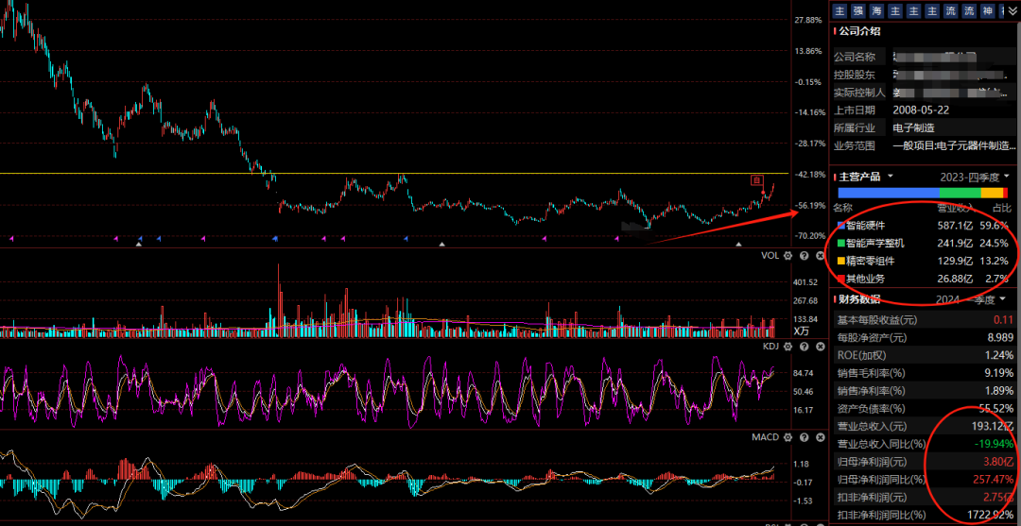Click the 销售净利率(%) row
1021x526 pixels.
coord(926,391)
